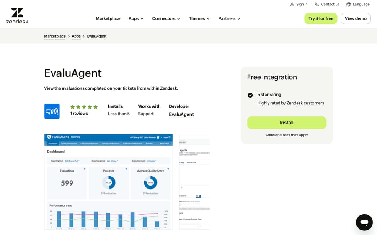Open the second partially visible screenshot
Viewport: 377px width, 235px height.
coord(194,182)
